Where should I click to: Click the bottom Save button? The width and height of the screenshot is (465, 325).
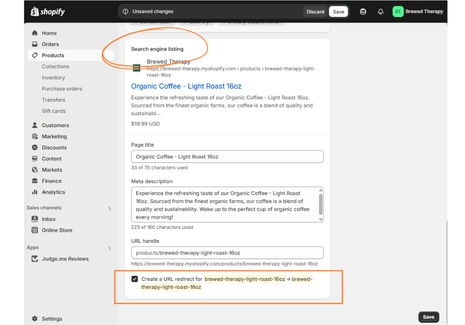pos(429,317)
